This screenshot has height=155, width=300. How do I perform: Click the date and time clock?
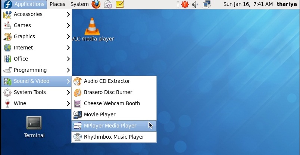[248, 4]
